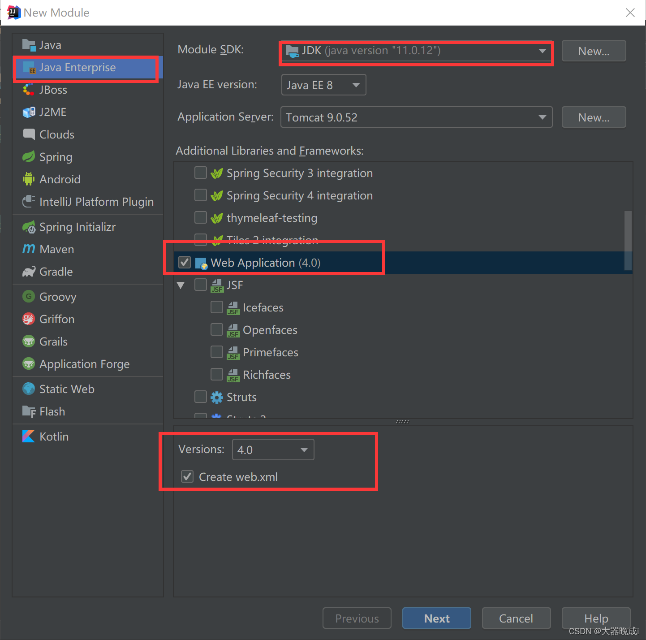Check the thymeleaf-testing checkbox

[x=201, y=218]
